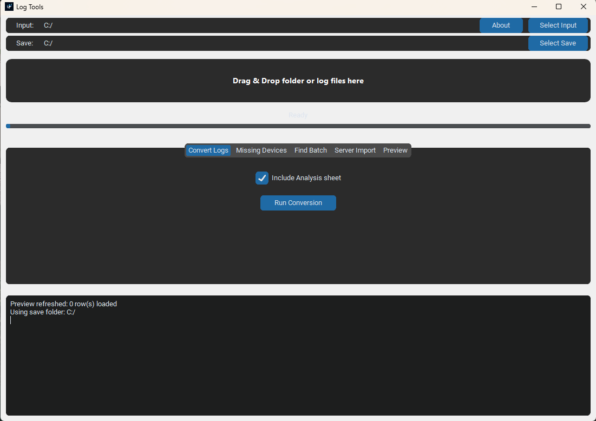The image size is (596, 421).
Task: Click the Ready status label
Action: click(298, 115)
